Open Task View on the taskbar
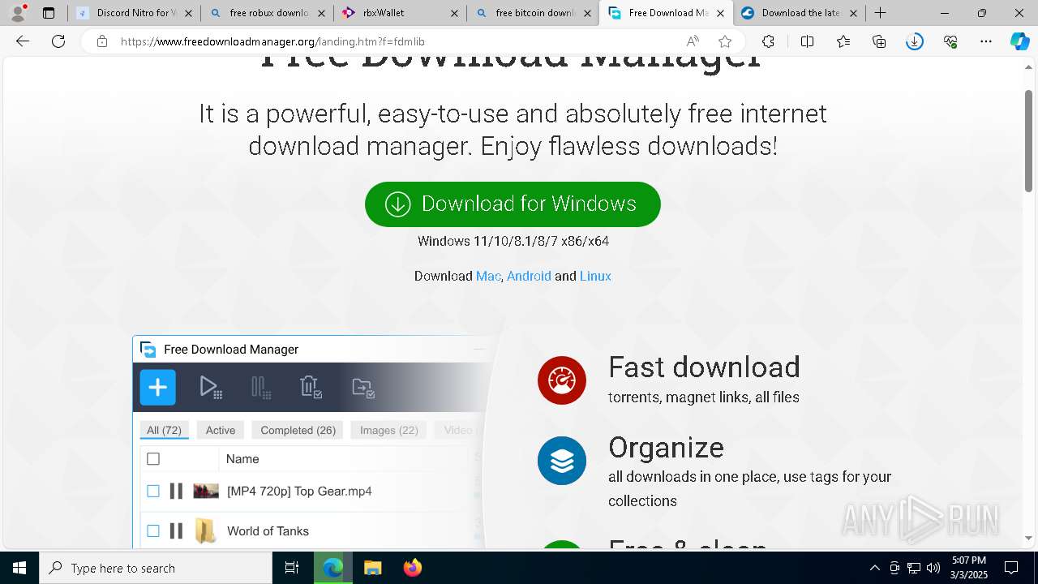 click(292, 568)
